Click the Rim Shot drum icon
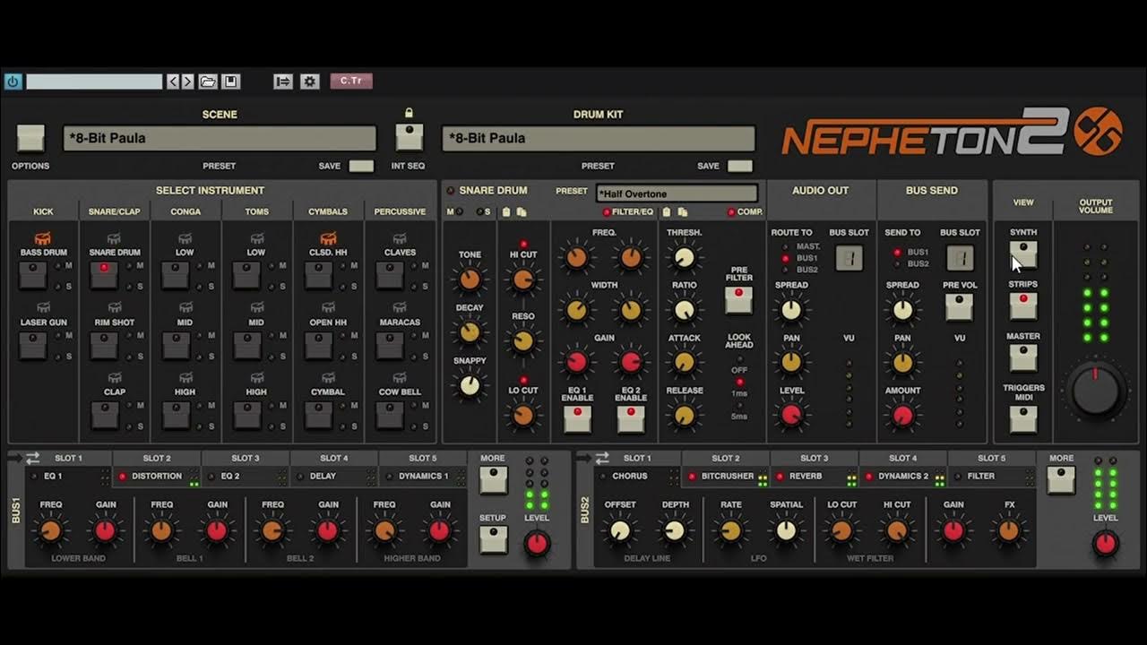 pos(115,308)
